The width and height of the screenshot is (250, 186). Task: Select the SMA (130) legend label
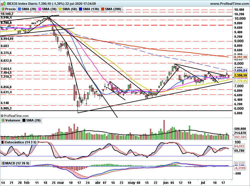[x=91, y=9]
